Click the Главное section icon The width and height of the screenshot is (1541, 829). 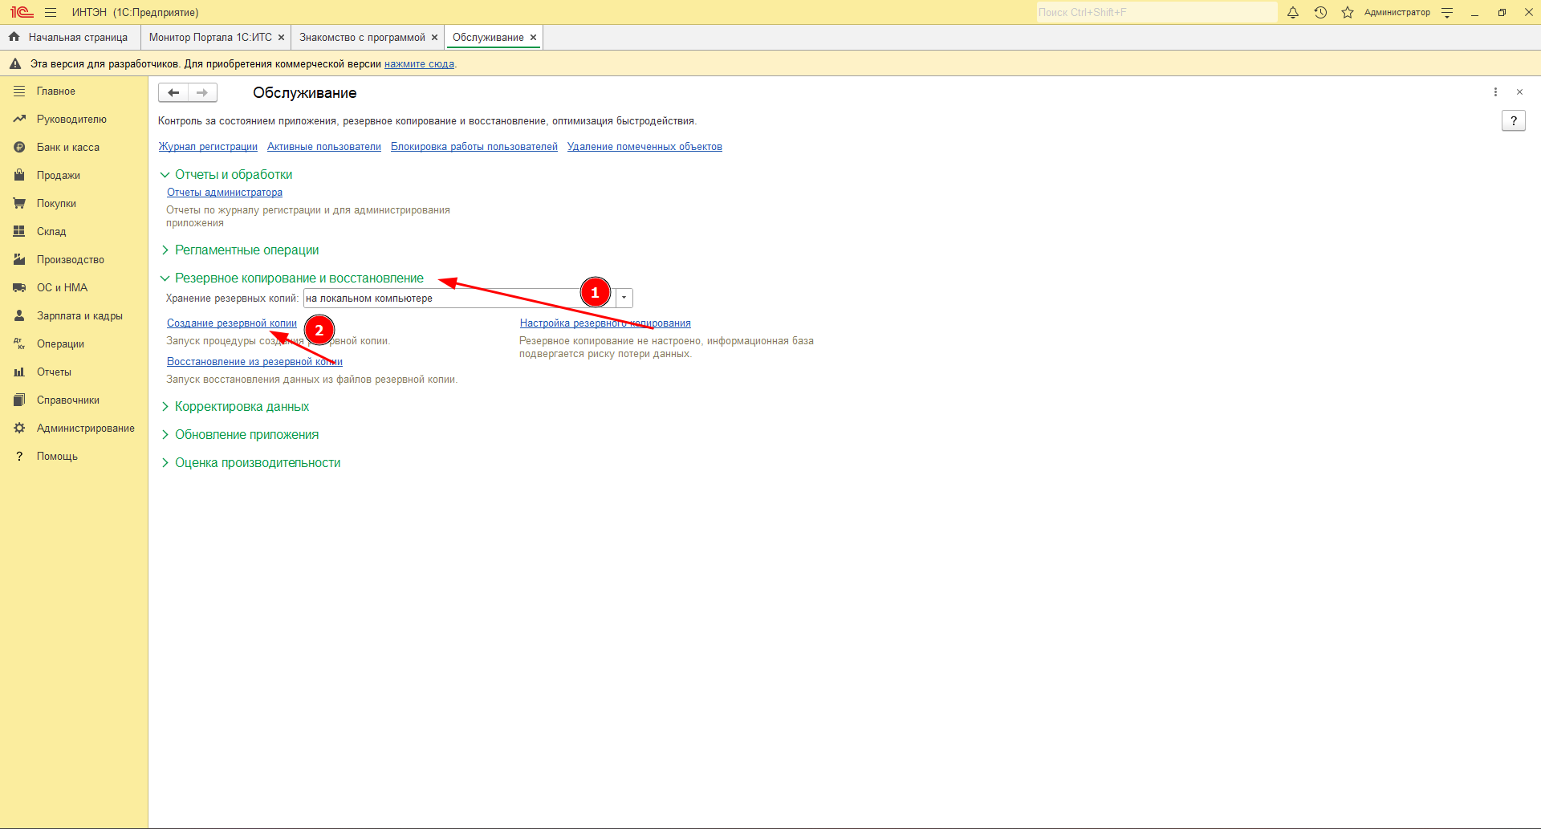[19, 91]
